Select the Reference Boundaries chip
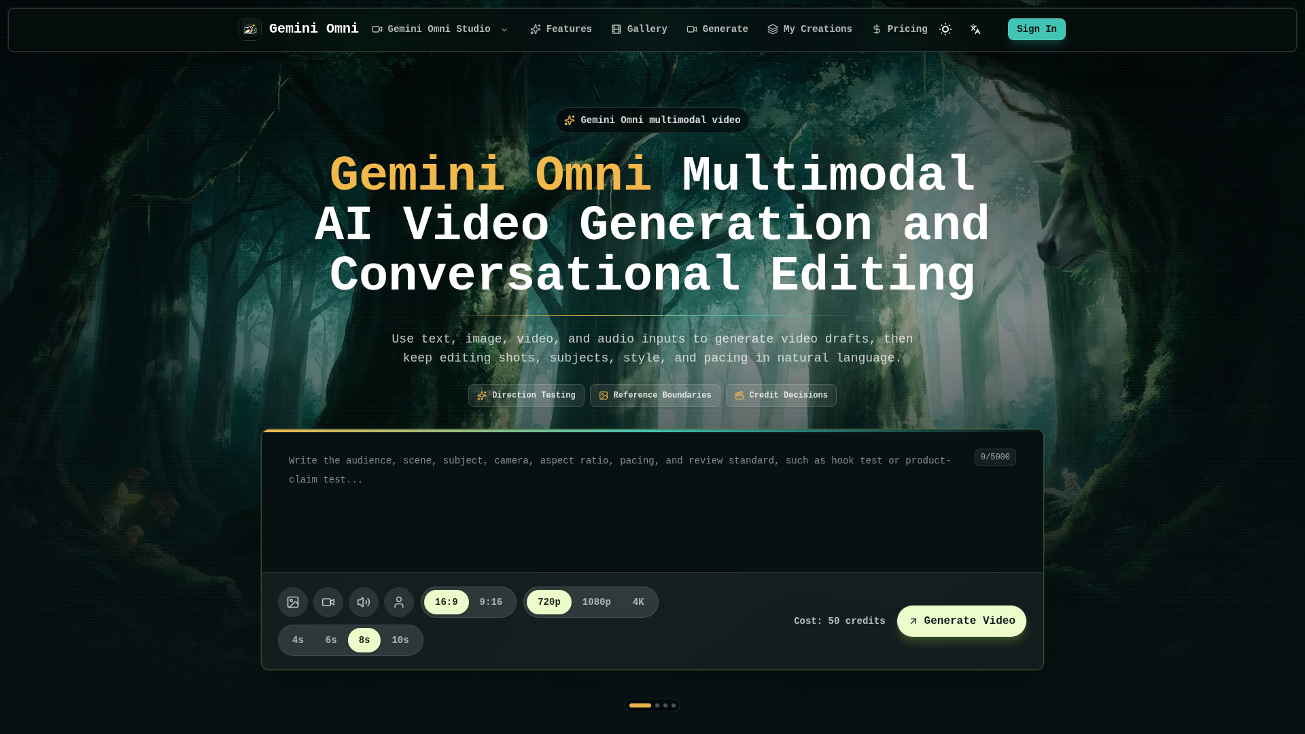This screenshot has height=734, width=1305. [x=655, y=396]
